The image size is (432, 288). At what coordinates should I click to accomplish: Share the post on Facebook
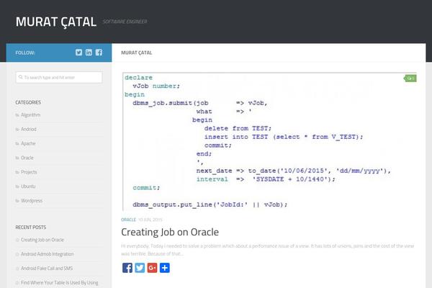pos(127,268)
